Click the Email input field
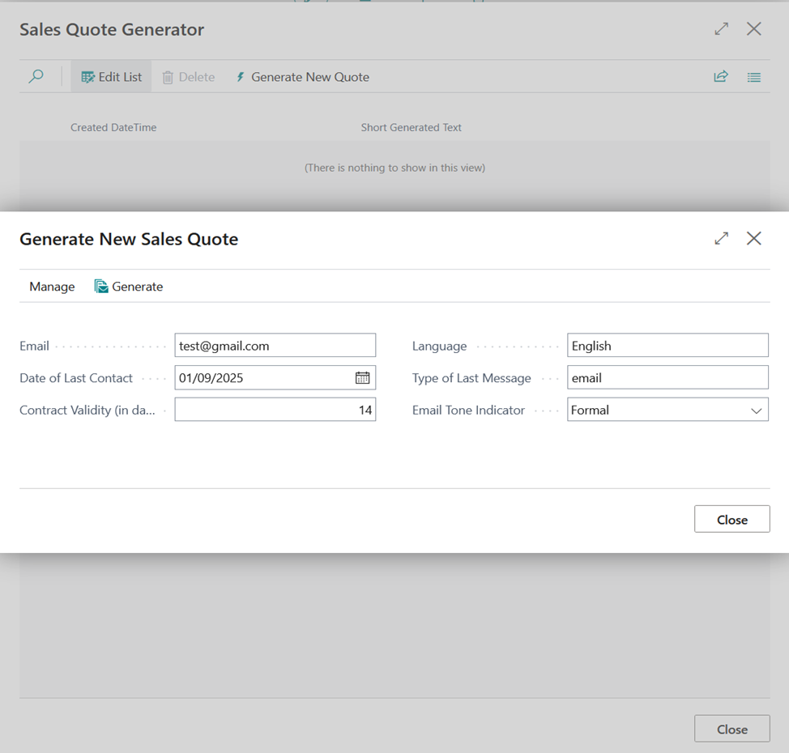The width and height of the screenshot is (789, 753). [275, 346]
